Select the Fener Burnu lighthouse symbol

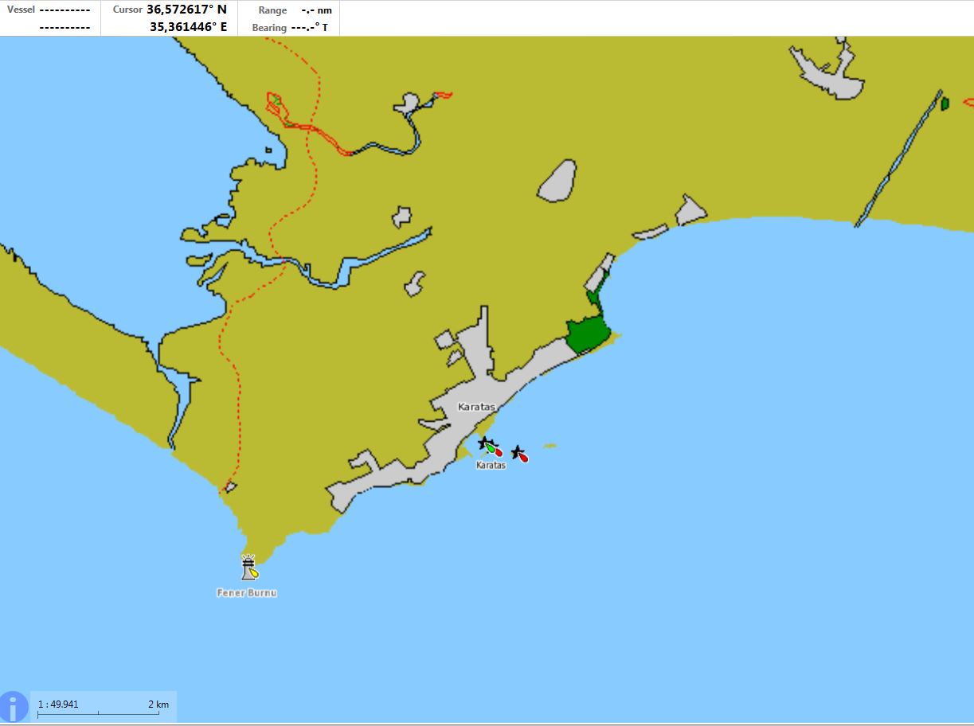pos(250,568)
